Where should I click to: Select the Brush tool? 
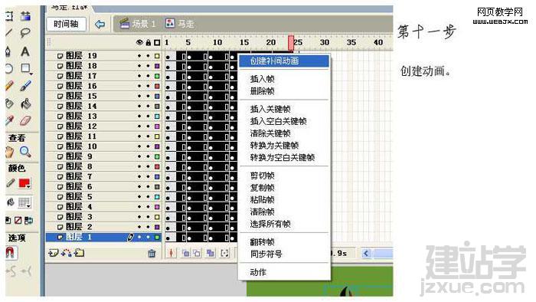coord(25,86)
